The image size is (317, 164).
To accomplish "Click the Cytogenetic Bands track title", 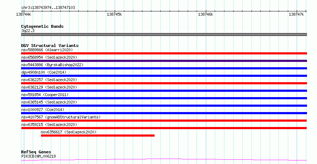I will (x=42, y=26).
